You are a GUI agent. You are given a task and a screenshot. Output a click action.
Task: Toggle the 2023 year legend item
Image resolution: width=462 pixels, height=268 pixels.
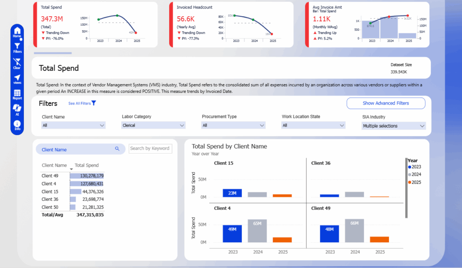click(x=414, y=167)
